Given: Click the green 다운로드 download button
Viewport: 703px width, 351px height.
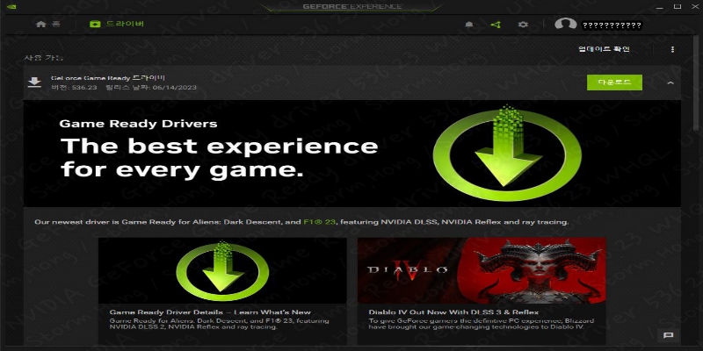Looking at the screenshot, I should pyautogui.click(x=614, y=82).
